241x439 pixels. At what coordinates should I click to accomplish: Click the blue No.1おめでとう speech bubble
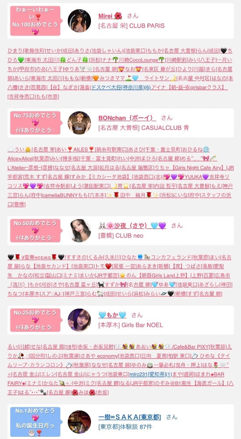click(35, 422)
